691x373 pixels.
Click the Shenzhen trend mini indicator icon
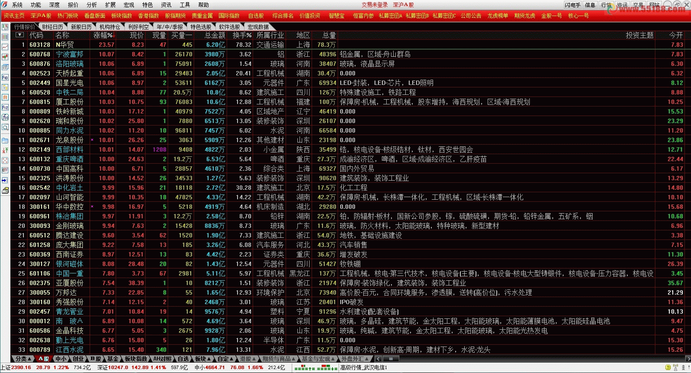(x=327, y=368)
